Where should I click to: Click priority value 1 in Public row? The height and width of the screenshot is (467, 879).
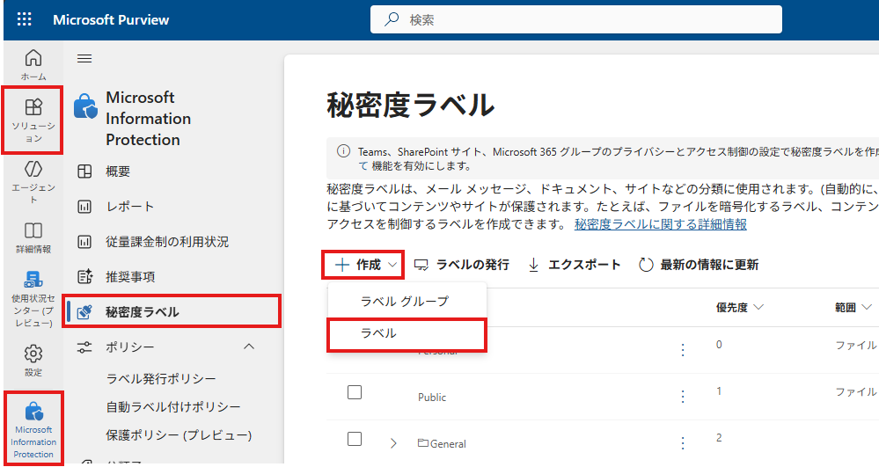pyautogui.click(x=719, y=390)
